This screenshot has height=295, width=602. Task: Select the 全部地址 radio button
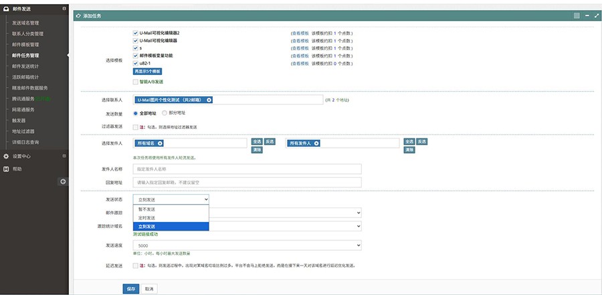(x=135, y=113)
